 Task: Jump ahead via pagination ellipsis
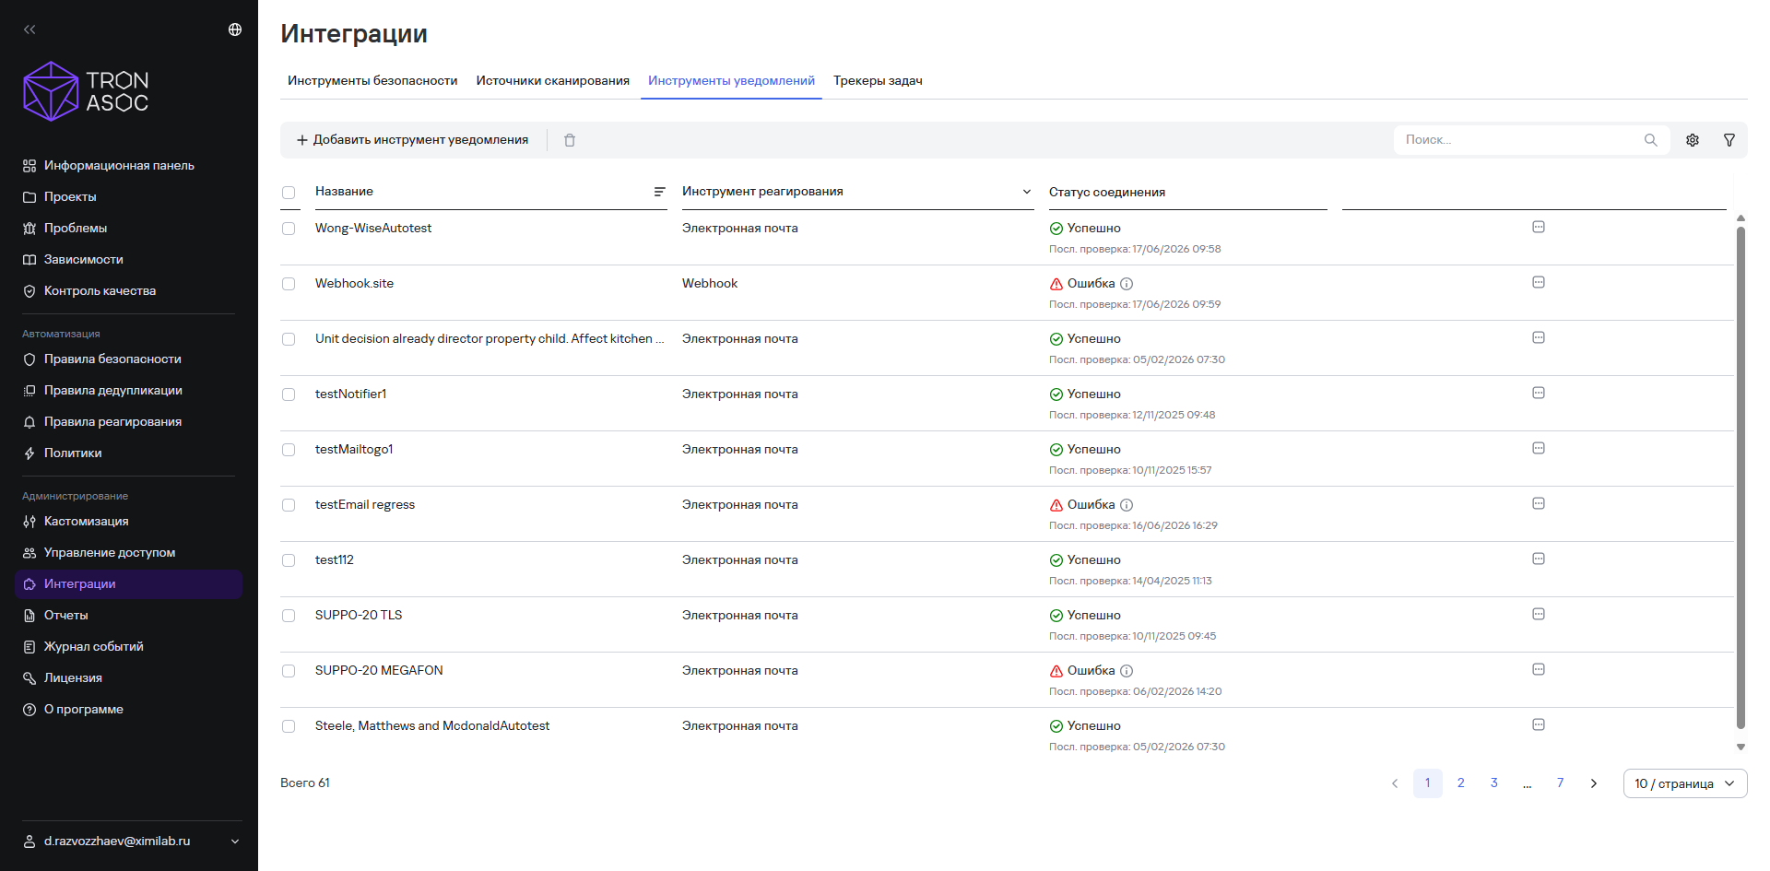point(1528,783)
